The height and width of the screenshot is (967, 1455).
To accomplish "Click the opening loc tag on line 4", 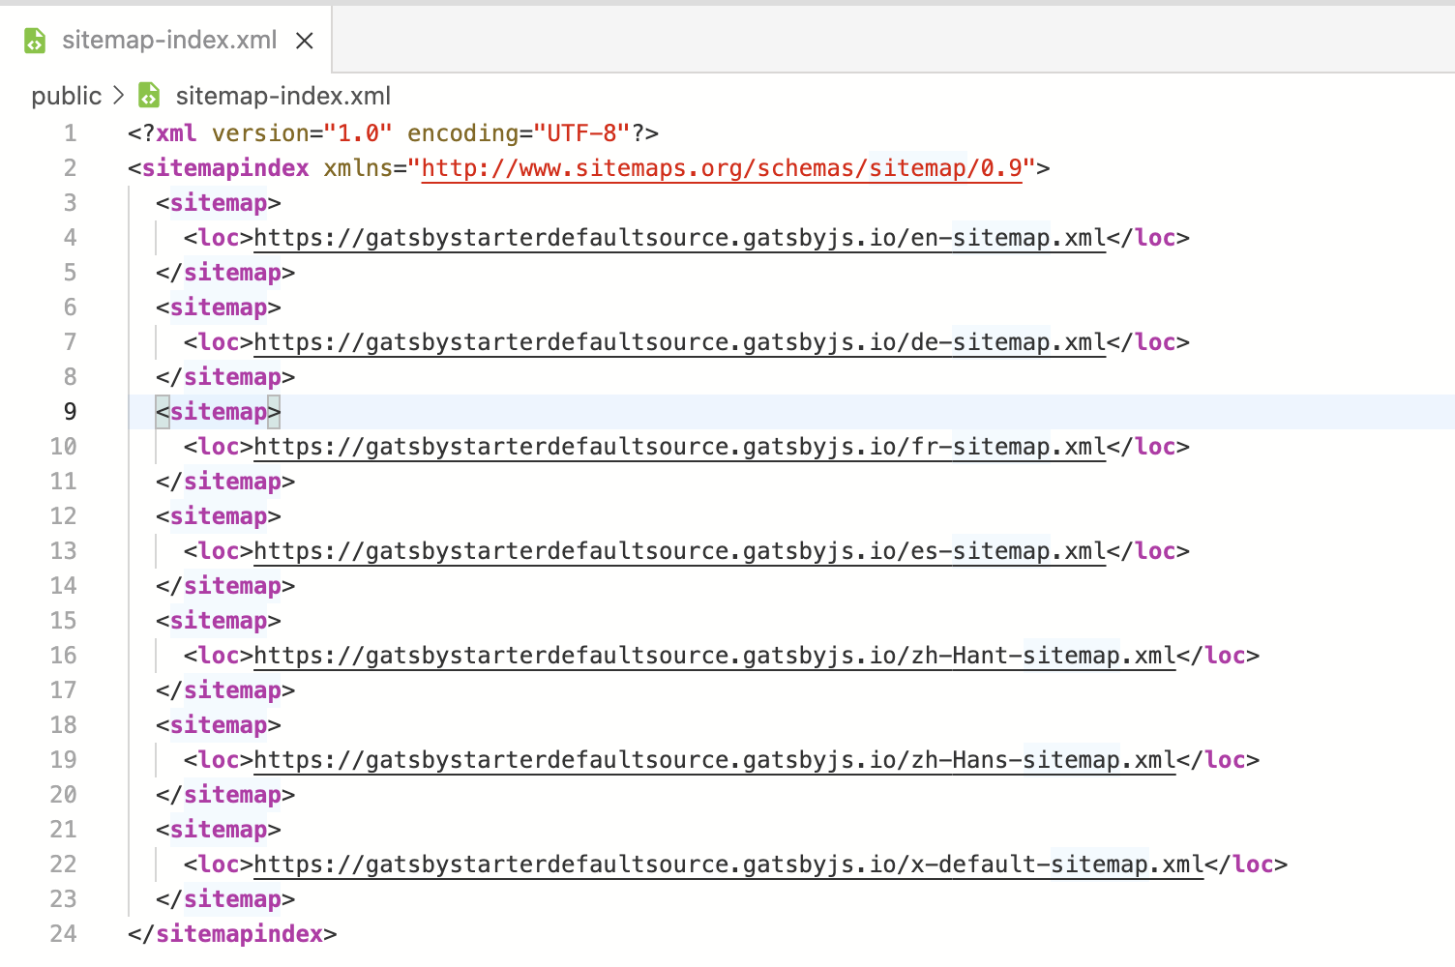I will point(219,238).
